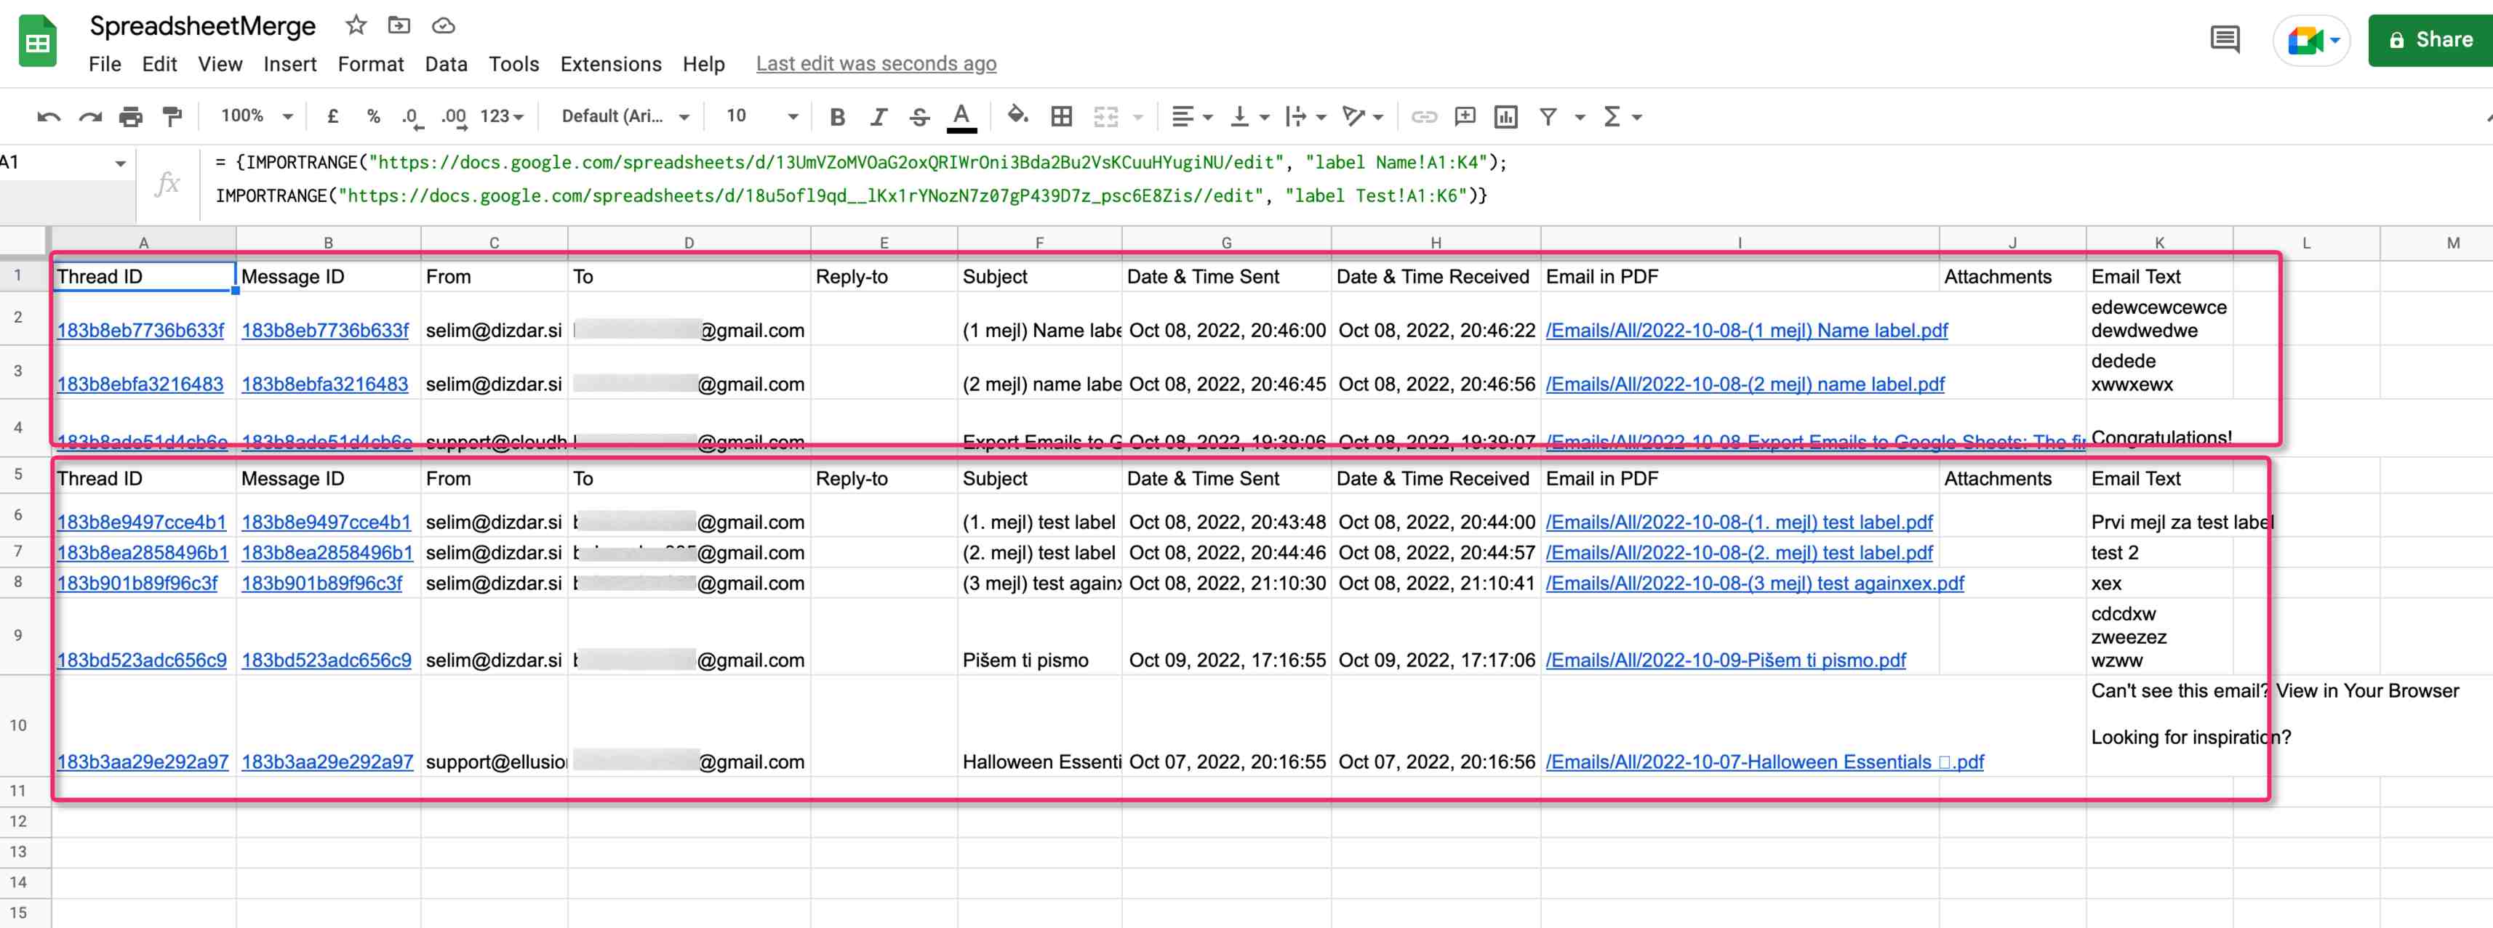This screenshot has width=2493, height=928.
Task: Open the Sheets home icon
Action: pos(38,41)
